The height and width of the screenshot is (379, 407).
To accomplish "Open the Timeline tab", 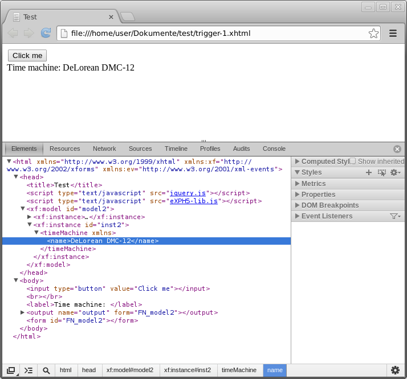I will [x=176, y=149].
